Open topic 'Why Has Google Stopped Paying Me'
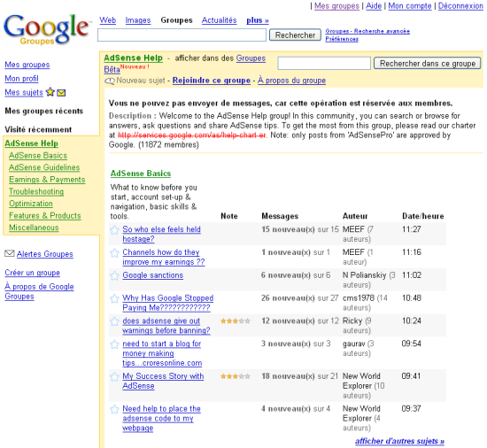 167,303
